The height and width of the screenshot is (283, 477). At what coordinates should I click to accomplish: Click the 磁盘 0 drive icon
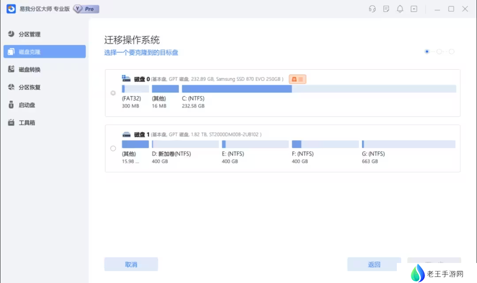click(126, 78)
